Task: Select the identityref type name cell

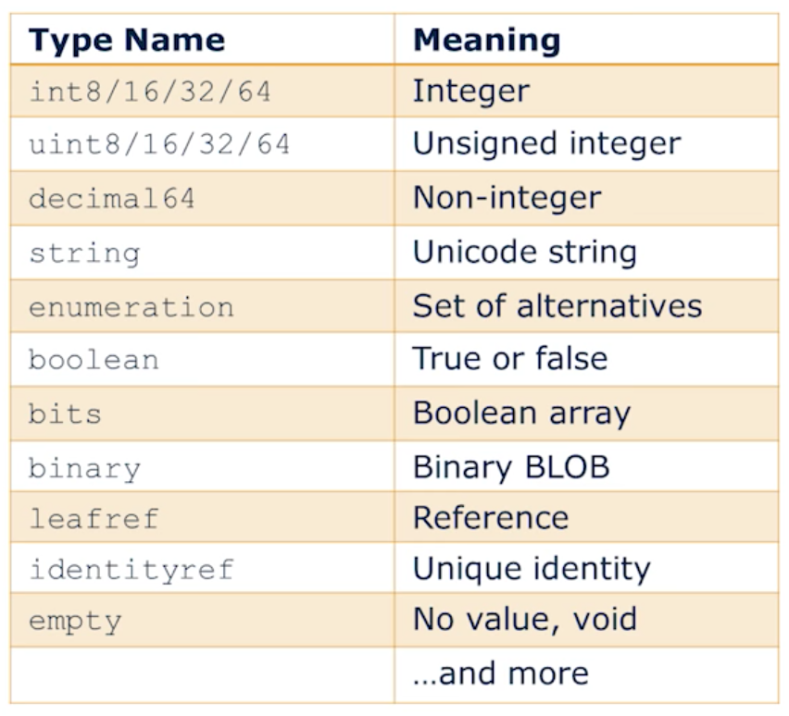Action: pos(131,569)
